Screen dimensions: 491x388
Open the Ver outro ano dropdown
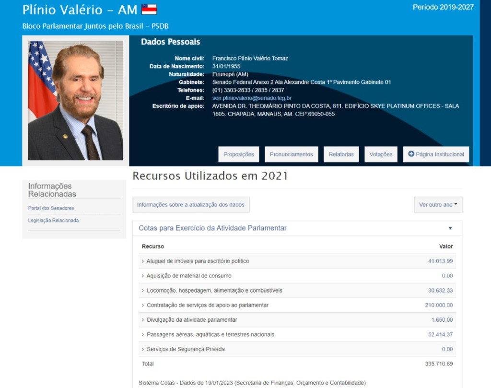(438, 205)
